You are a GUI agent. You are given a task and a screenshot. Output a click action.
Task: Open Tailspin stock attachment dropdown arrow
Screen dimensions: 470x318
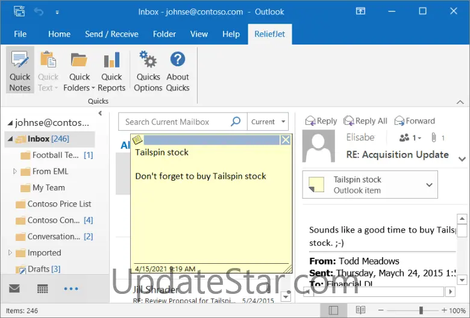(429, 185)
